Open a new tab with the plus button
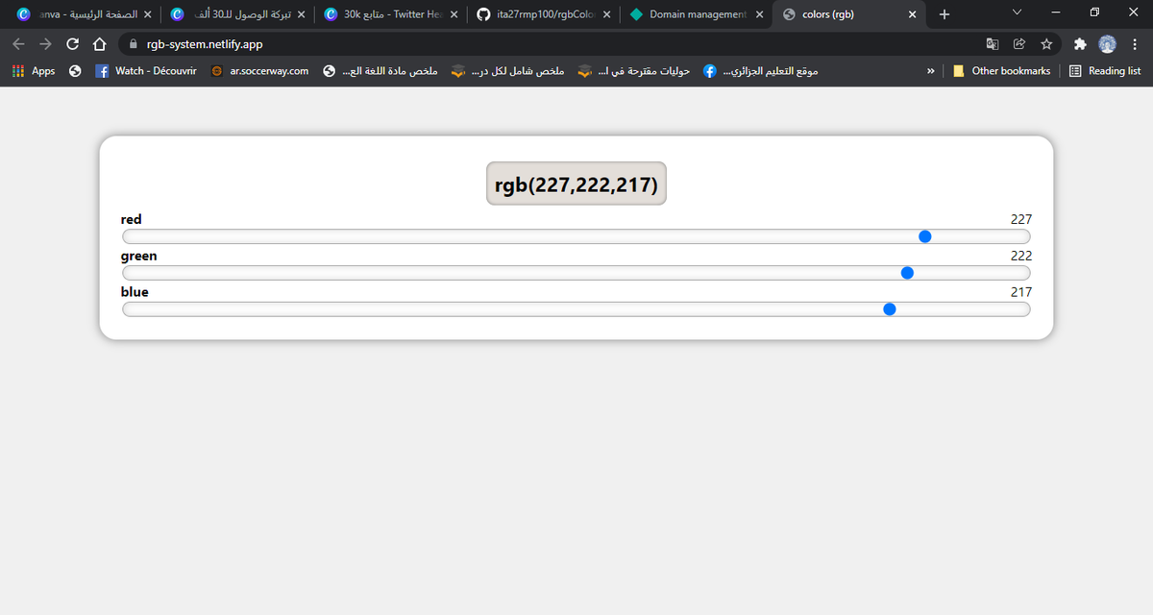This screenshot has width=1153, height=615. pyautogui.click(x=944, y=14)
